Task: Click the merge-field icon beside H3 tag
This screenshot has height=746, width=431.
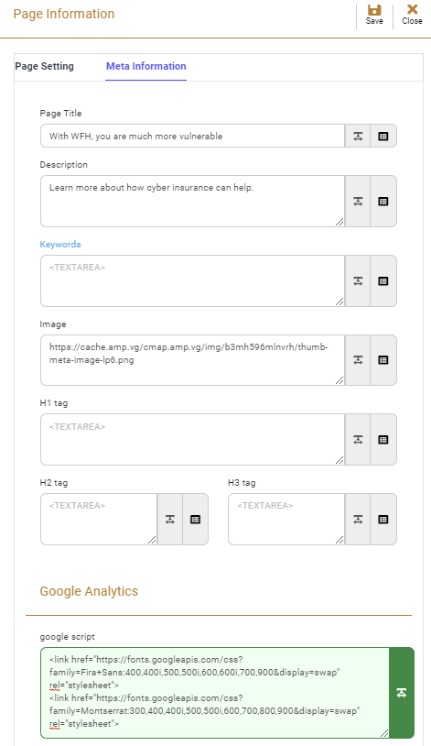Action: (358, 519)
